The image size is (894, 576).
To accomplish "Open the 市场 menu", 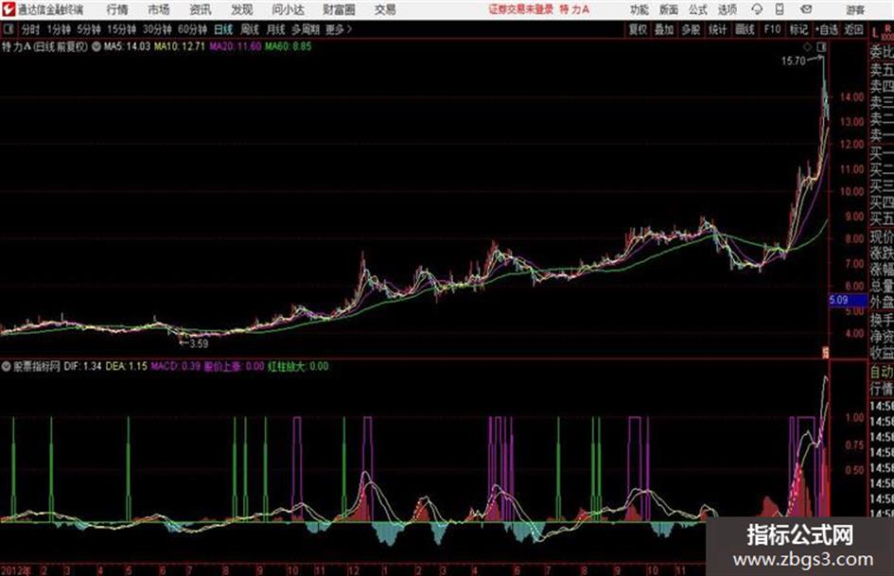I will [x=159, y=9].
